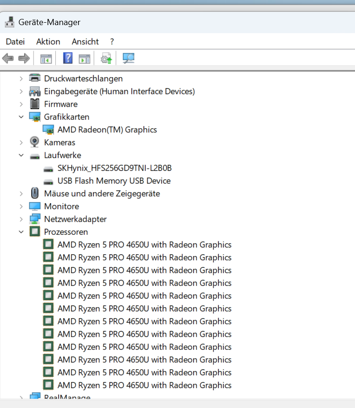
Task: Select the Monitore tree entry
Action: (62, 206)
